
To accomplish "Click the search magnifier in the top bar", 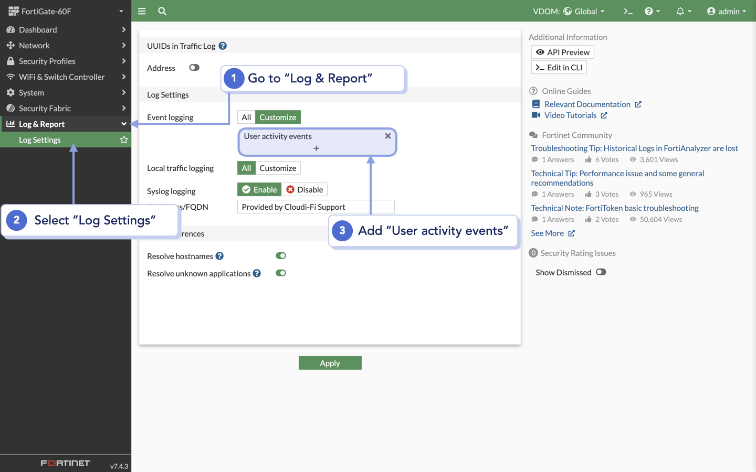I will tap(162, 11).
